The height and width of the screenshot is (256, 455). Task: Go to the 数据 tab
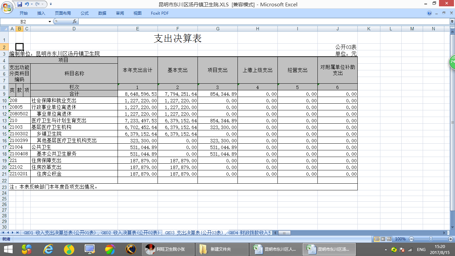(x=102, y=13)
